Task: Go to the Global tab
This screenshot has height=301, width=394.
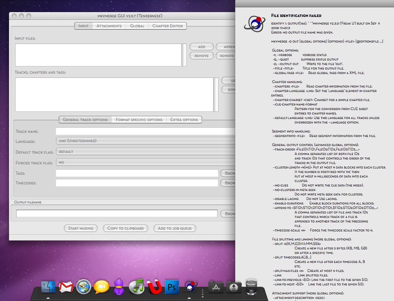Action: [137, 26]
